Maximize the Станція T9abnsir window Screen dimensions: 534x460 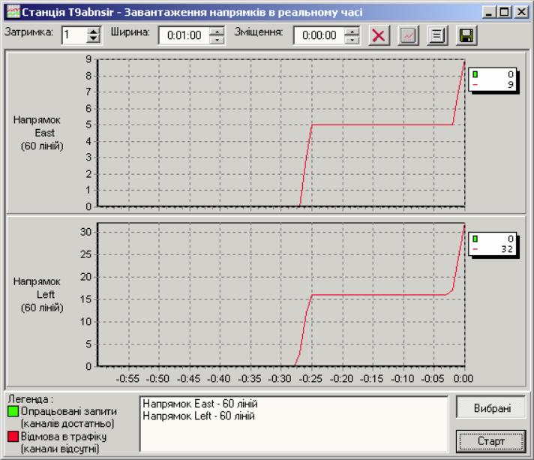[504, 12]
